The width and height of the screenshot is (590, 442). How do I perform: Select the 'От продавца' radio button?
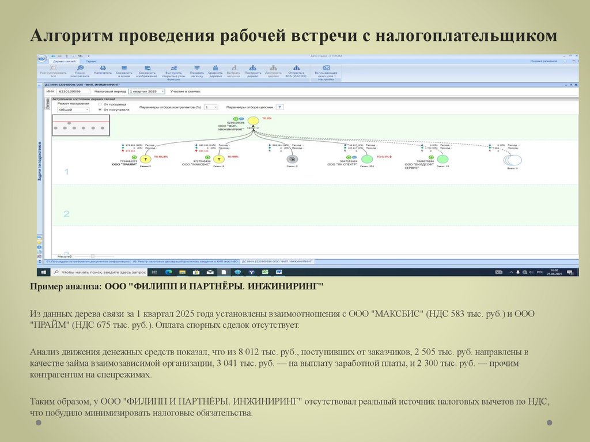tap(100, 104)
